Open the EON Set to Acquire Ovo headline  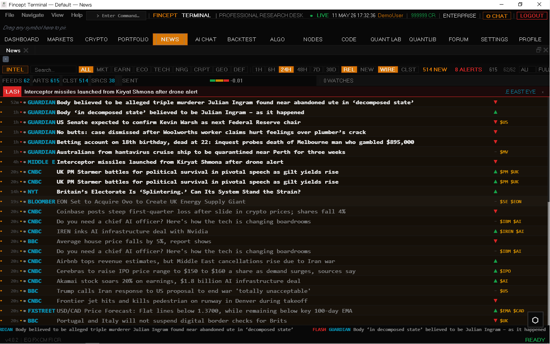151,201
